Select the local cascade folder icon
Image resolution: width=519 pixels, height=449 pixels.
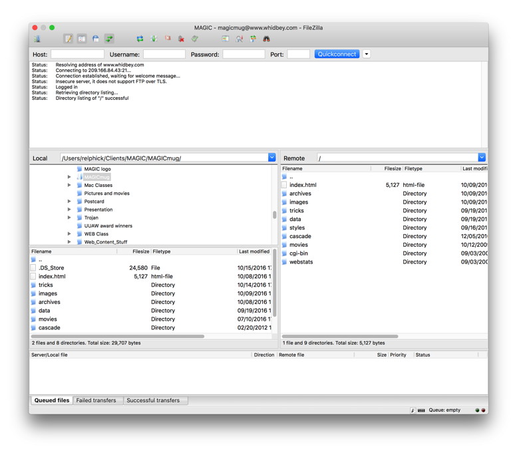[33, 328]
